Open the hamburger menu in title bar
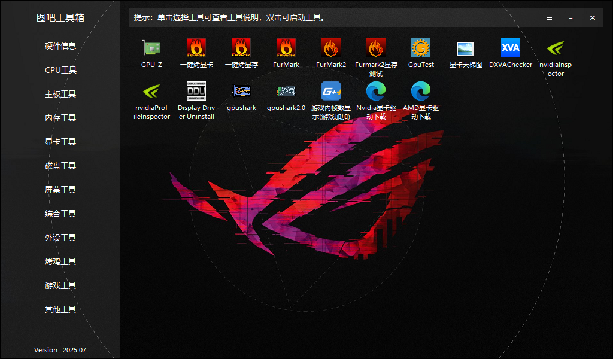The width and height of the screenshot is (613, 359). tap(550, 17)
